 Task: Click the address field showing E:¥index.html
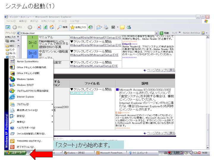pyautogui.click(x=87, y=33)
